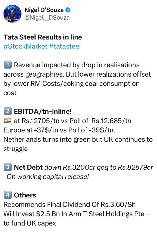157x234 pixels.
Task: Select the 'Tata Steel Results in line' headline
Action: (43, 37)
